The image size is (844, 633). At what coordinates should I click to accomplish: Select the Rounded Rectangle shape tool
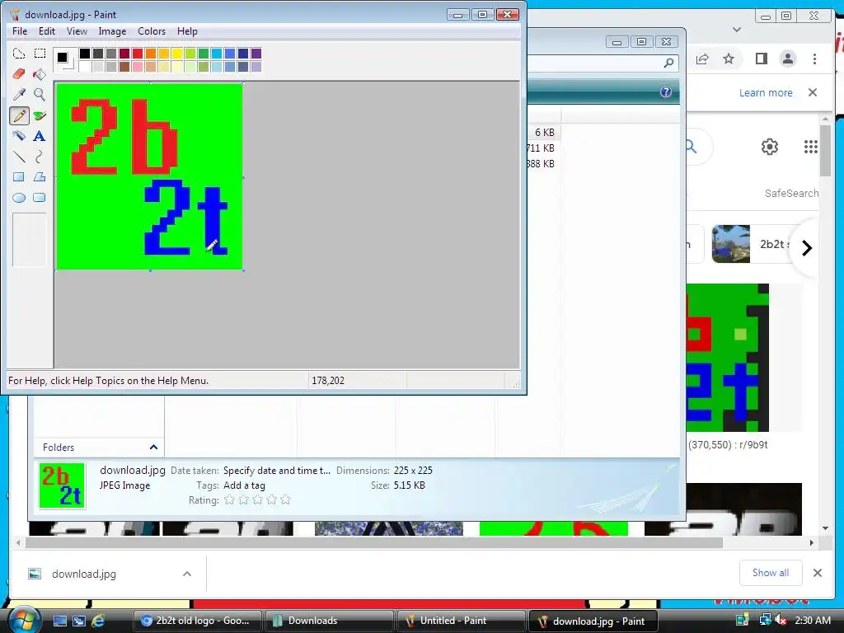coord(40,198)
